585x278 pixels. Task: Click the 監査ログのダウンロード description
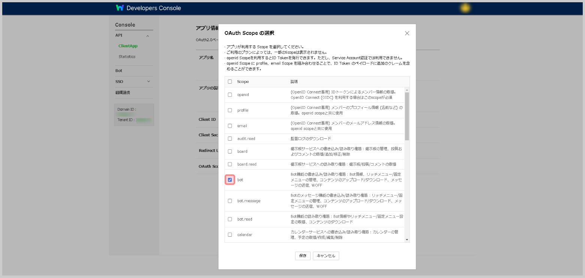pyautogui.click(x=311, y=138)
